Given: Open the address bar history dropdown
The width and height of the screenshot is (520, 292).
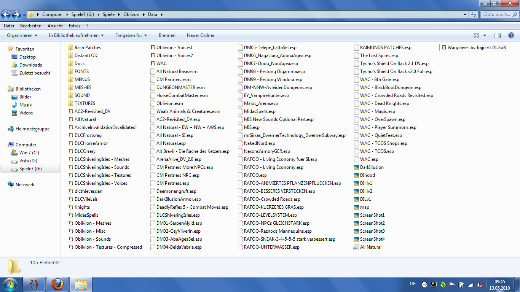Looking at the screenshot, I should [x=465, y=14].
